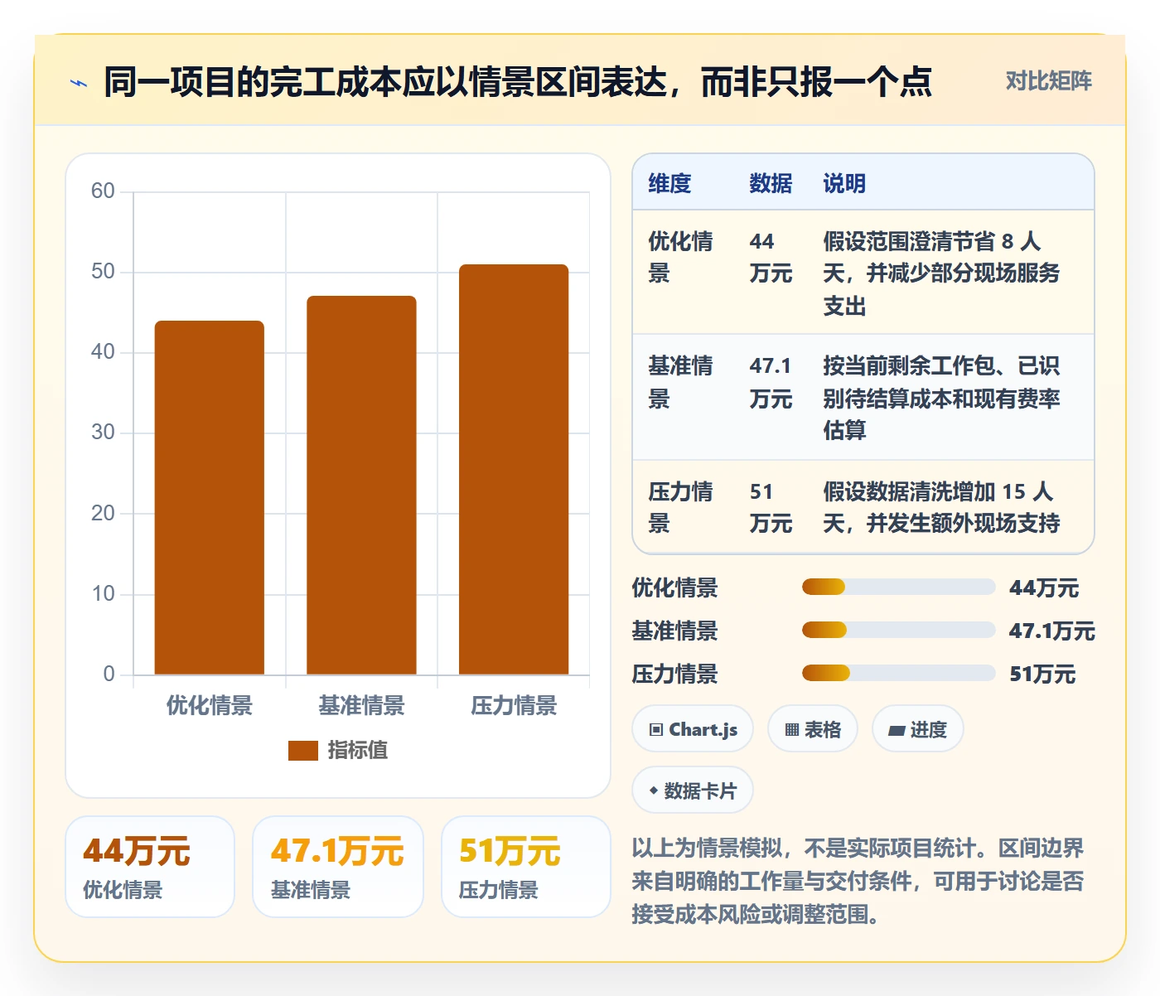1160x996 pixels.
Task: Click the 指标值 legend label text
Action: pos(358,751)
